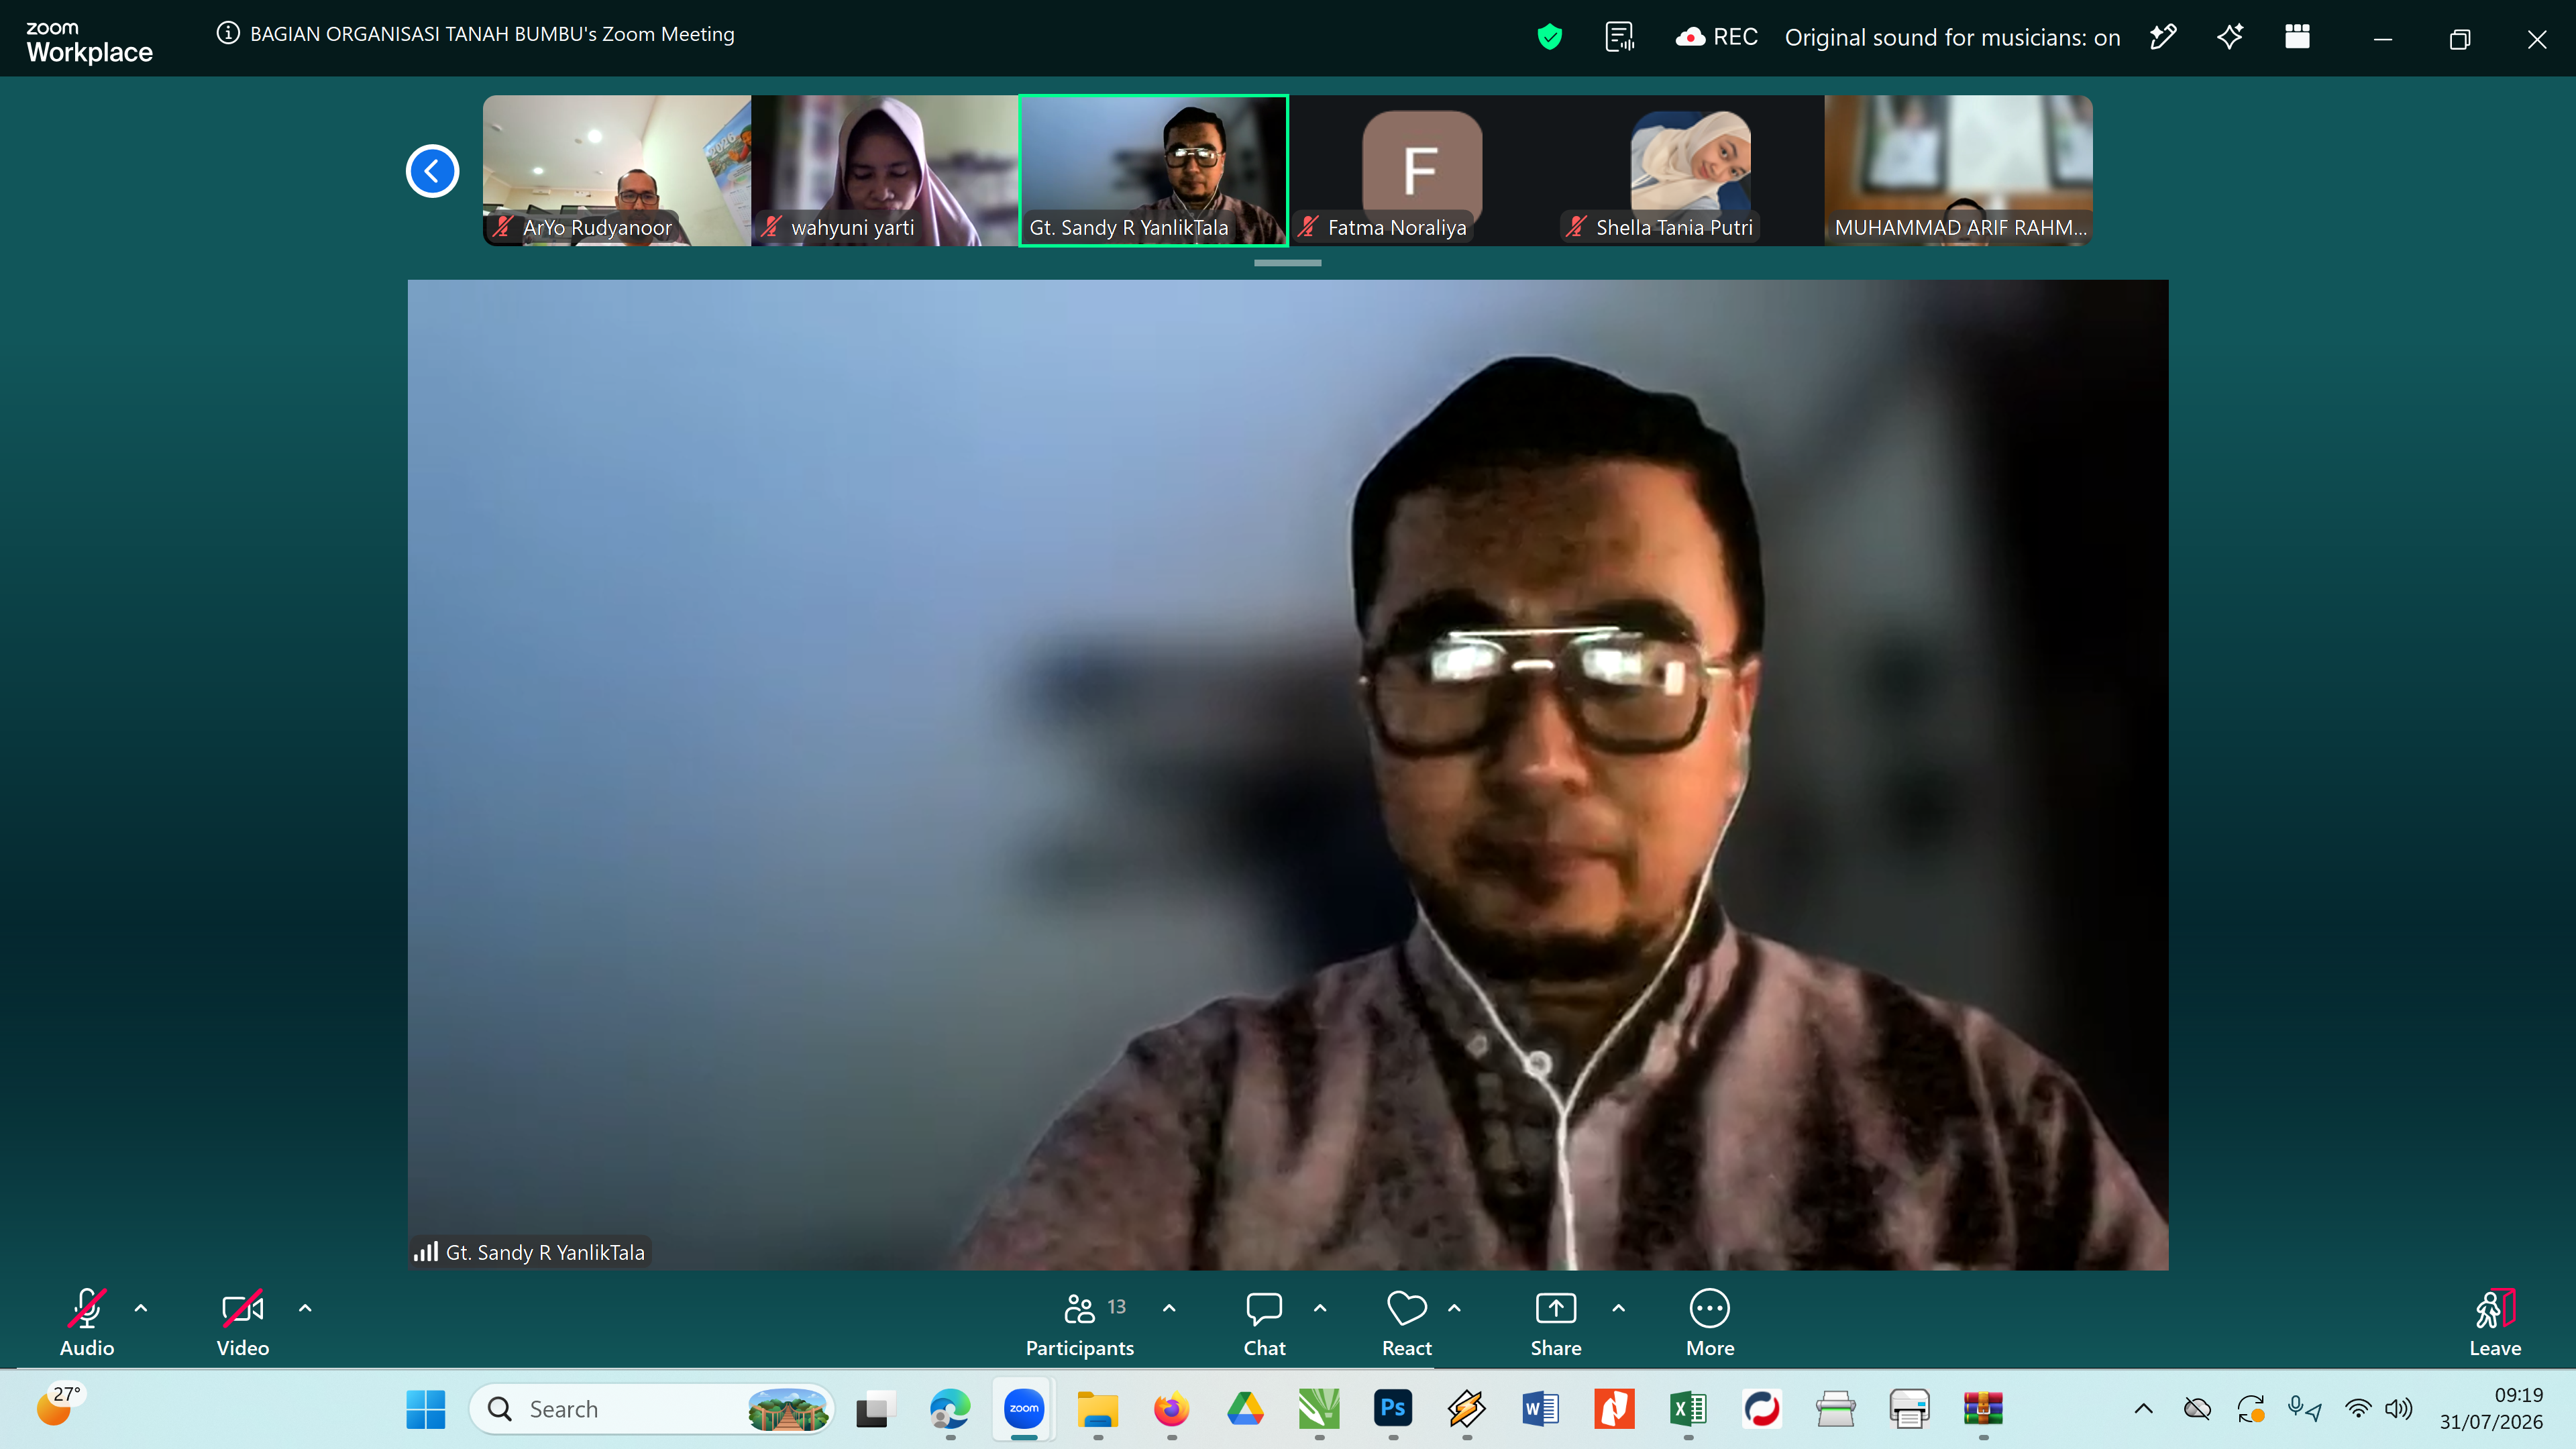Select Shella Tania Putri tile
This screenshot has width=2576, height=1449.
(1690, 170)
